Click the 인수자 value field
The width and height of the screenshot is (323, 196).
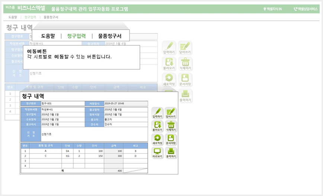126,124
